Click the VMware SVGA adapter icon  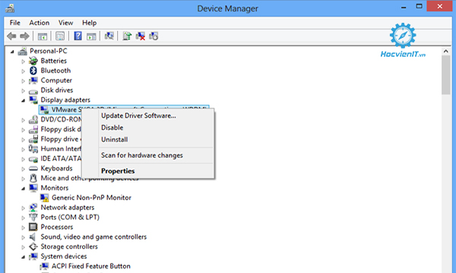[44, 110]
